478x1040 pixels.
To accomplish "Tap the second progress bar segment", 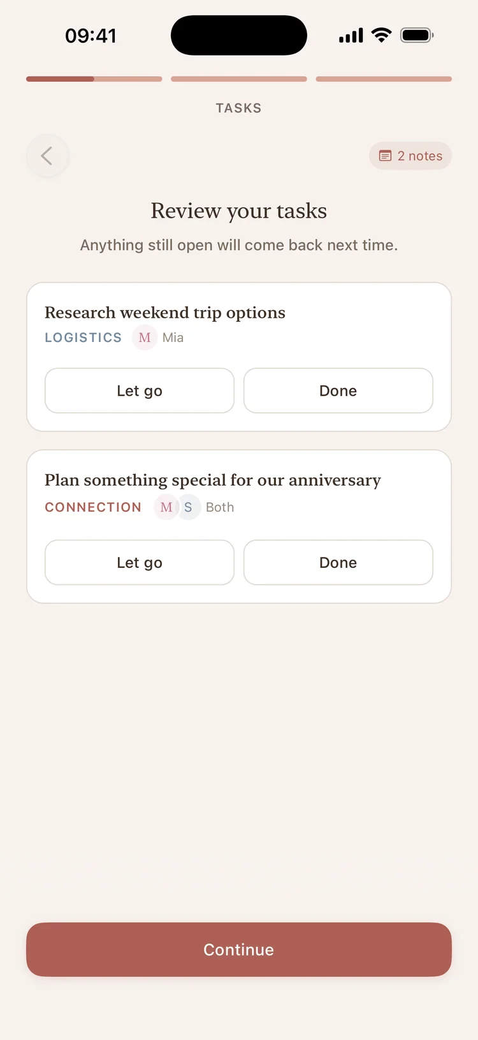I will (239, 79).
